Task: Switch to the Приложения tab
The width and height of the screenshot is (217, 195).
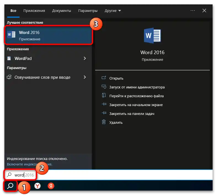Action: coord(34,11)
